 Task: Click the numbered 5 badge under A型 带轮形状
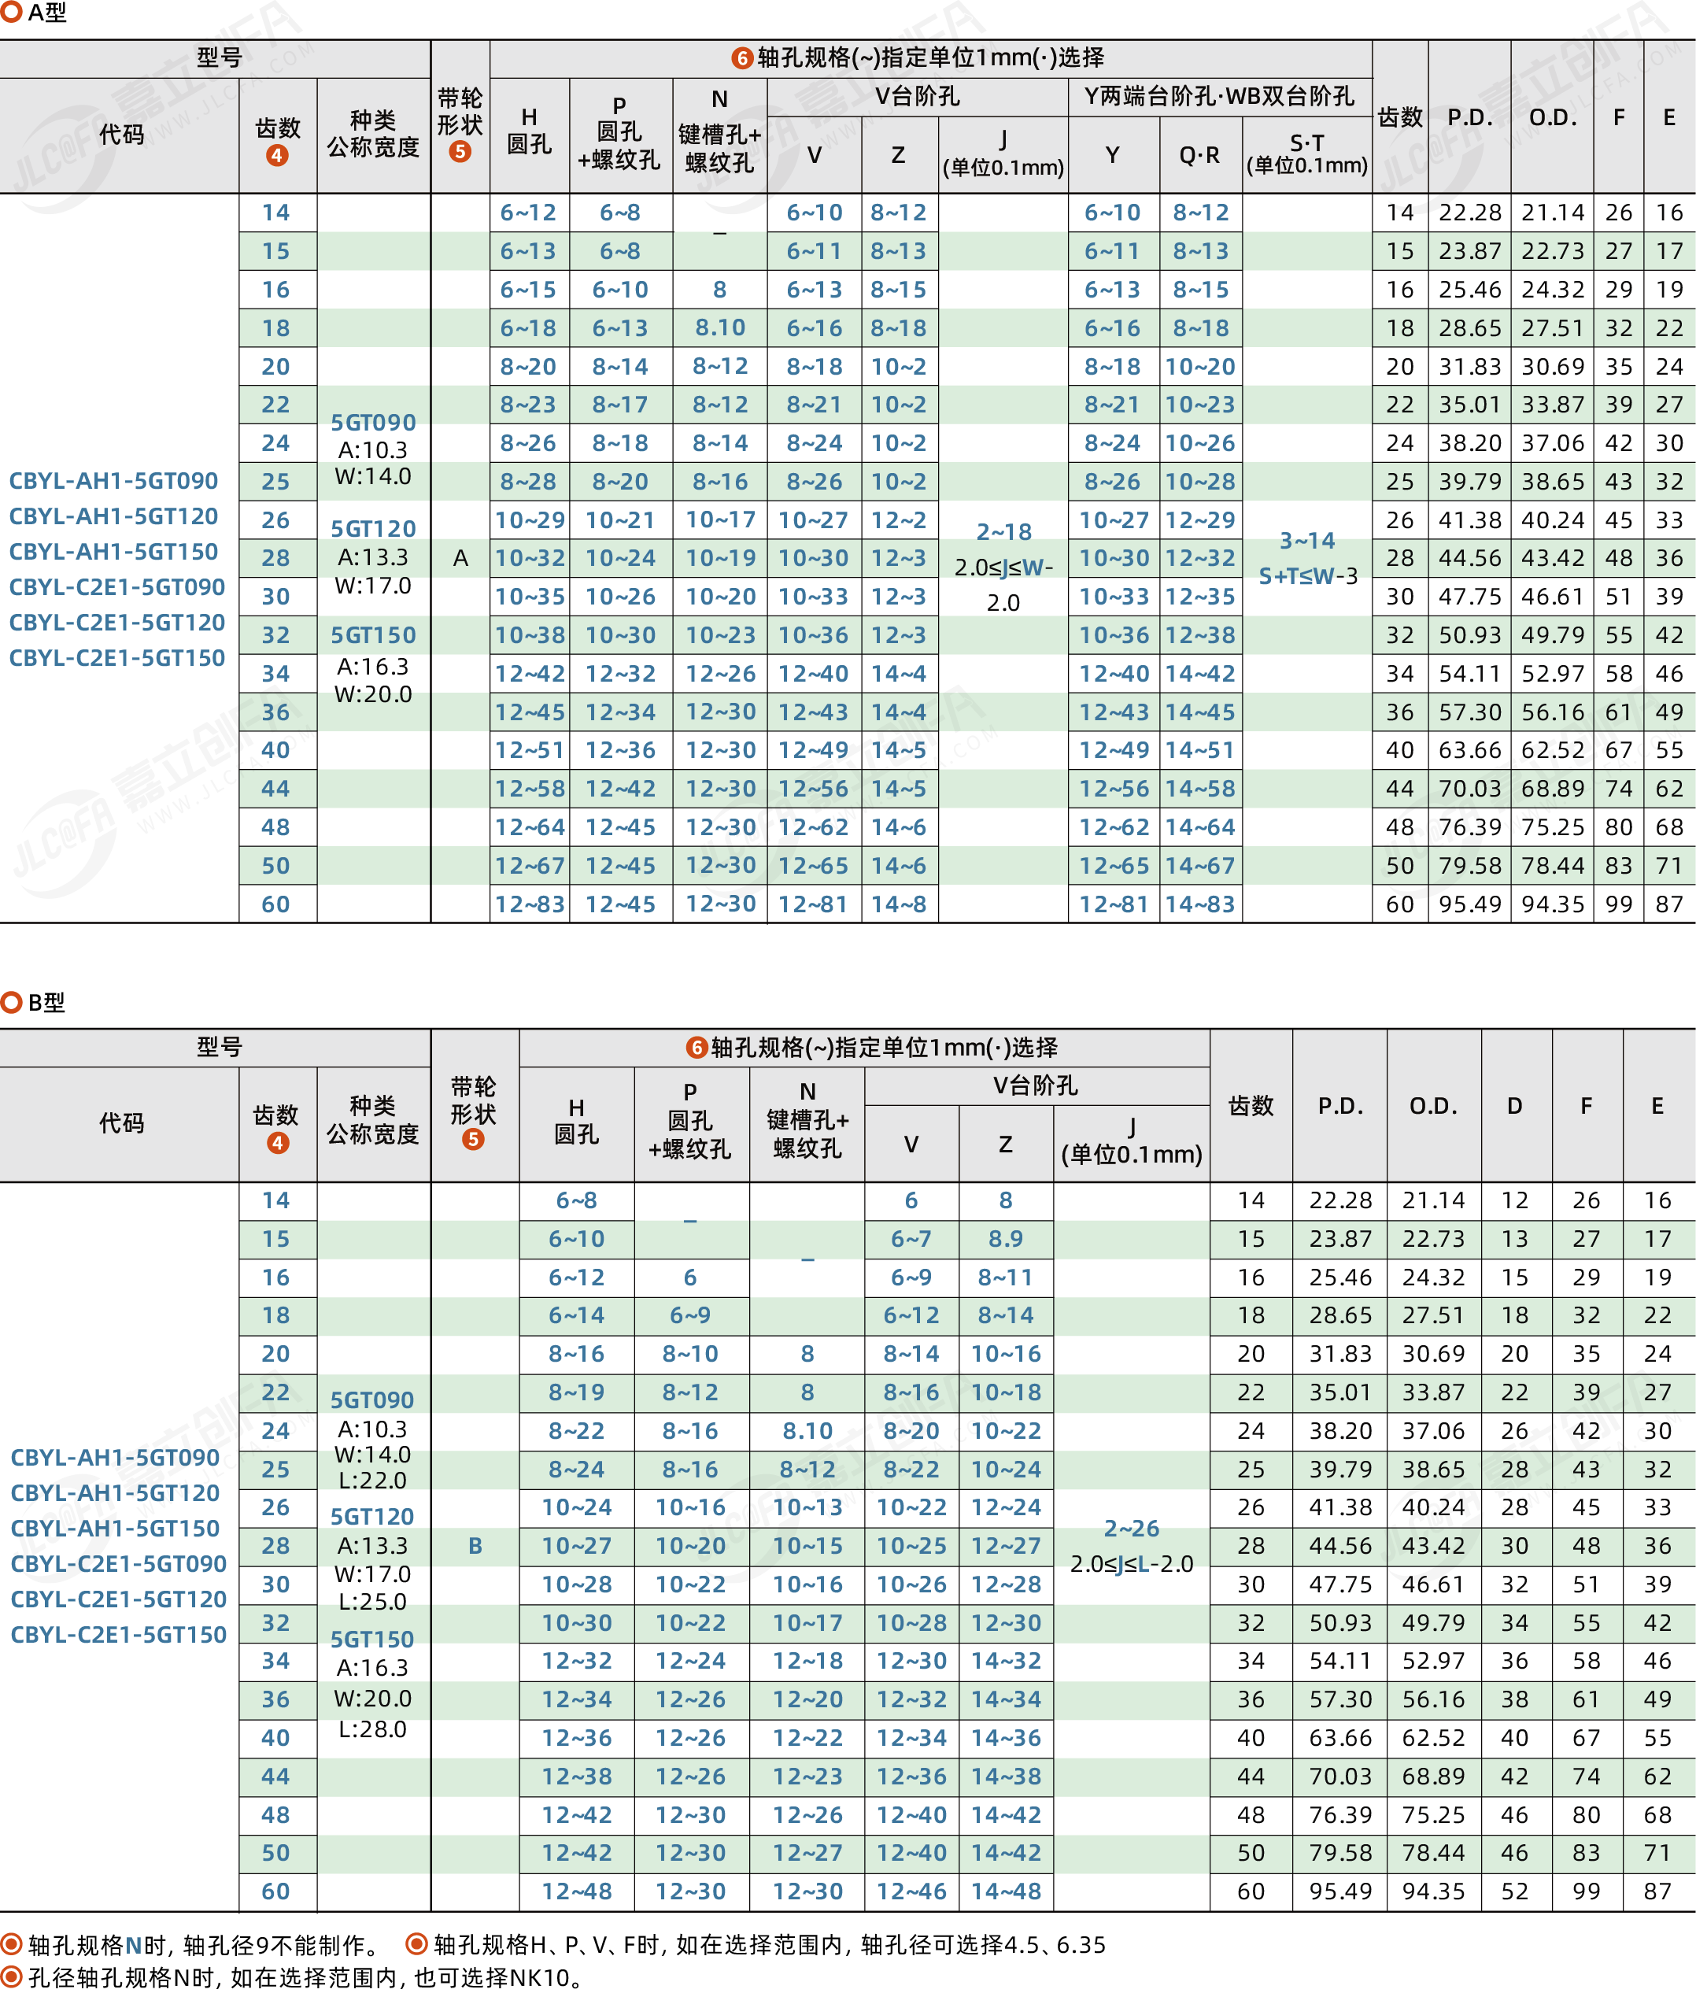(x=460, y=151)
